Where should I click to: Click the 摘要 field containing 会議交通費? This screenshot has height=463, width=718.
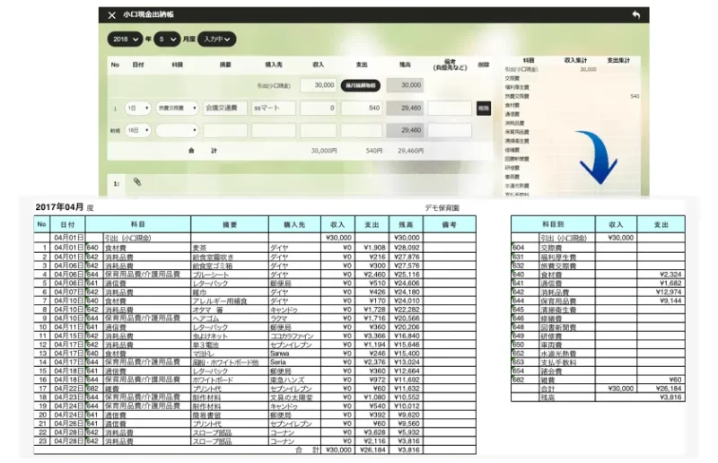pyautogui.click(x=224, y=108)
